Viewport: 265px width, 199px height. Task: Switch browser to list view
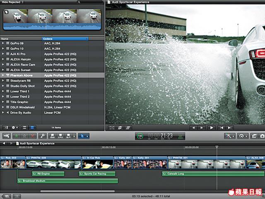[x=32, y=127]
